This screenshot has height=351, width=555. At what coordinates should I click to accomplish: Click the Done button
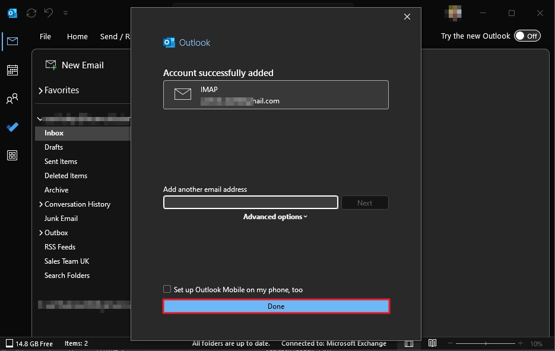275,306
